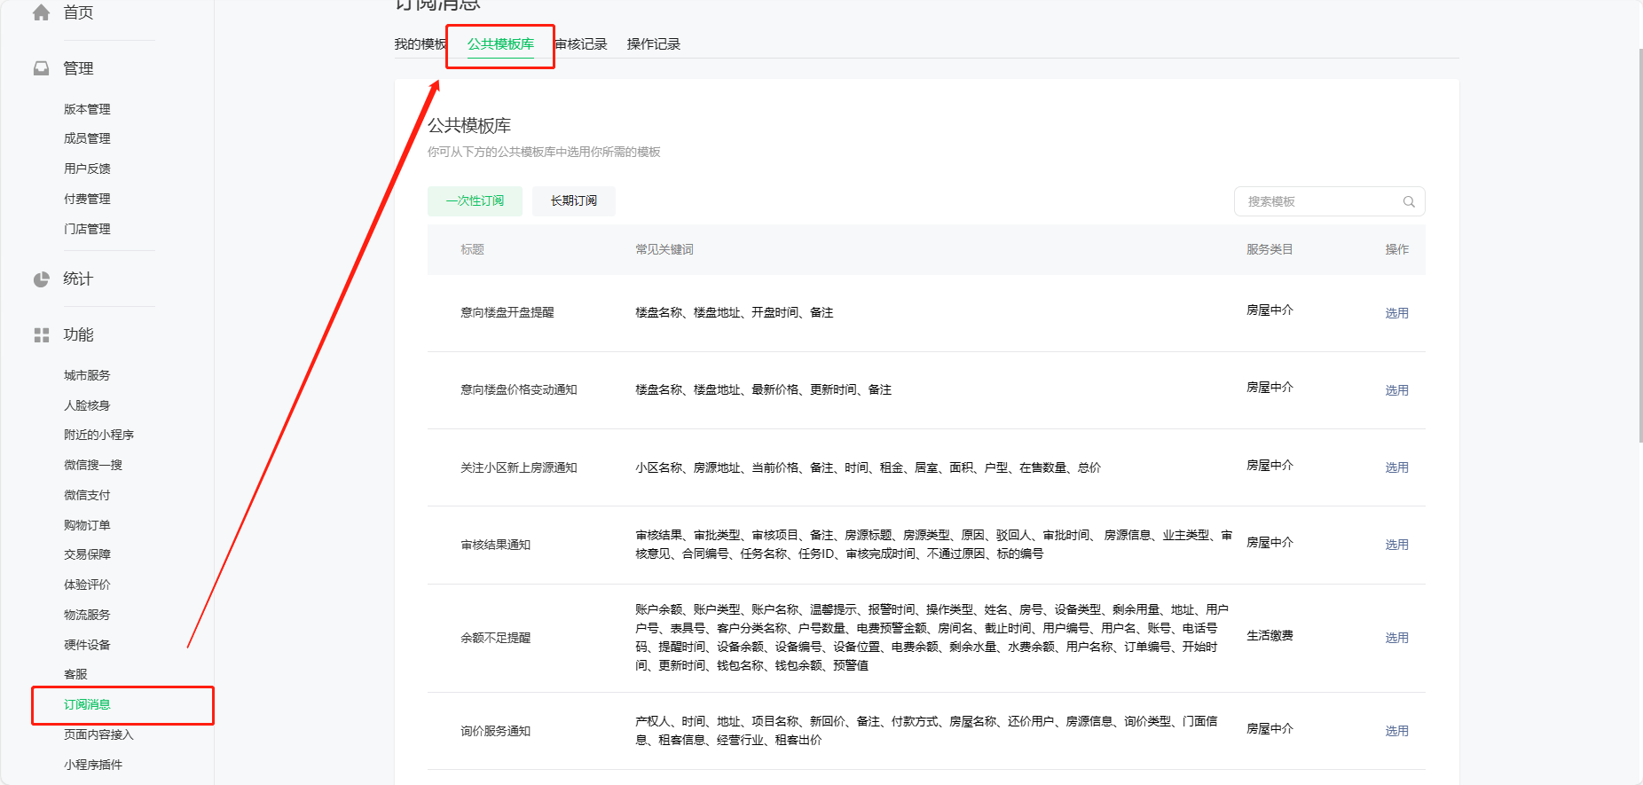Click 选用 for 审核结果通知 row
This screenshot has height=785, width=1643.
coord(1396,545)
